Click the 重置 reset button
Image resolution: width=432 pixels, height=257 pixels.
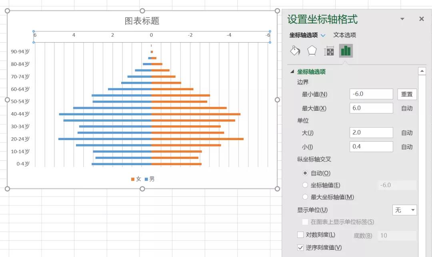tap(407, 94)
